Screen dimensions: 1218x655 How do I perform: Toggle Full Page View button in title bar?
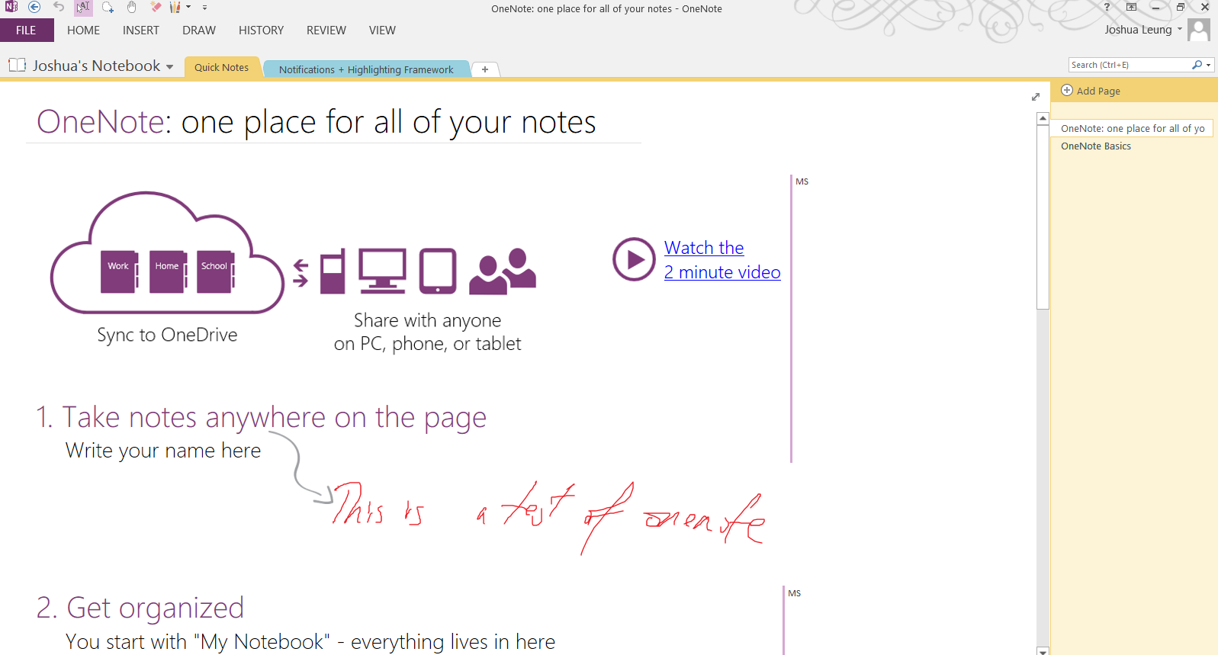pyautogui.click(x=1132, y=7)
